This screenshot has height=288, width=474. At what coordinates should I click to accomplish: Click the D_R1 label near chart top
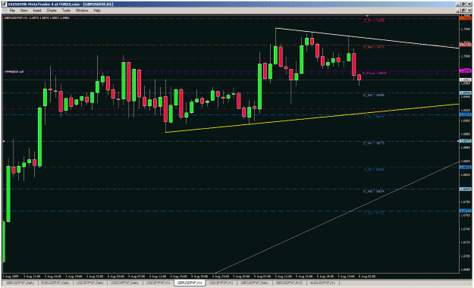point(374,20)
